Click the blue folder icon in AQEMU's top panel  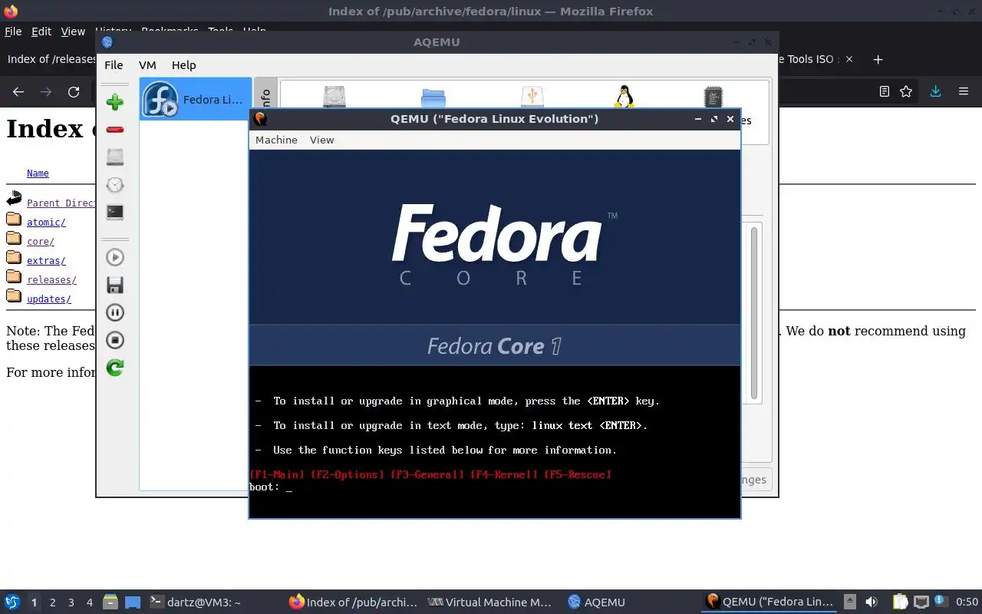pyautogui.click(x=433, y=97)
